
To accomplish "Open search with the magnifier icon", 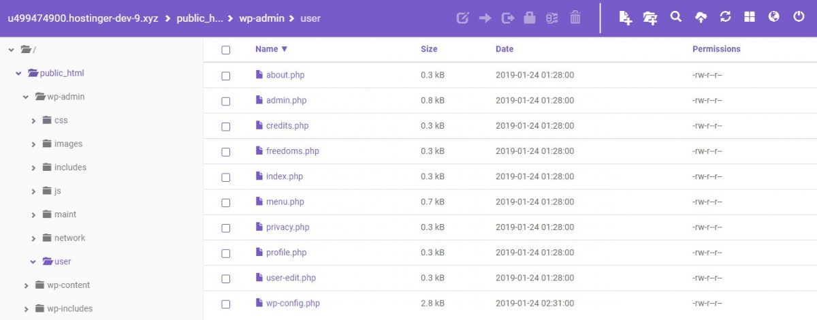I will pyautogui.click(x=675, y=17).
